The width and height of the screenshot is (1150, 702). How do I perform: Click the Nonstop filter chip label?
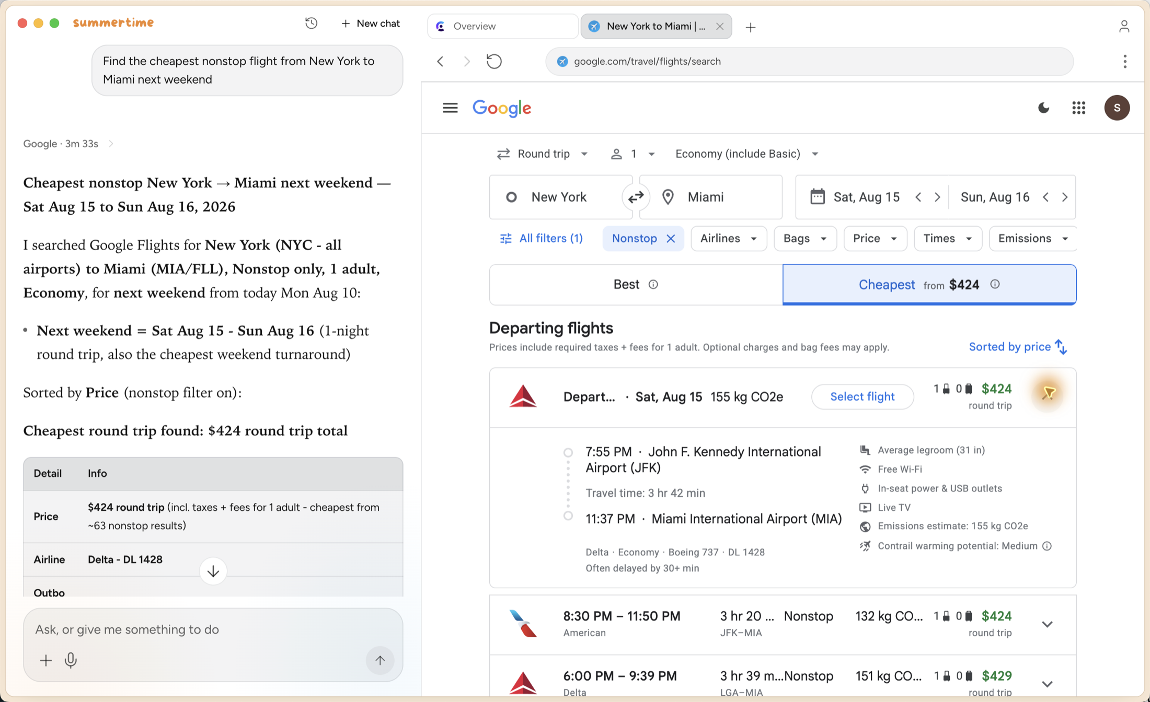tap(635, 239)
